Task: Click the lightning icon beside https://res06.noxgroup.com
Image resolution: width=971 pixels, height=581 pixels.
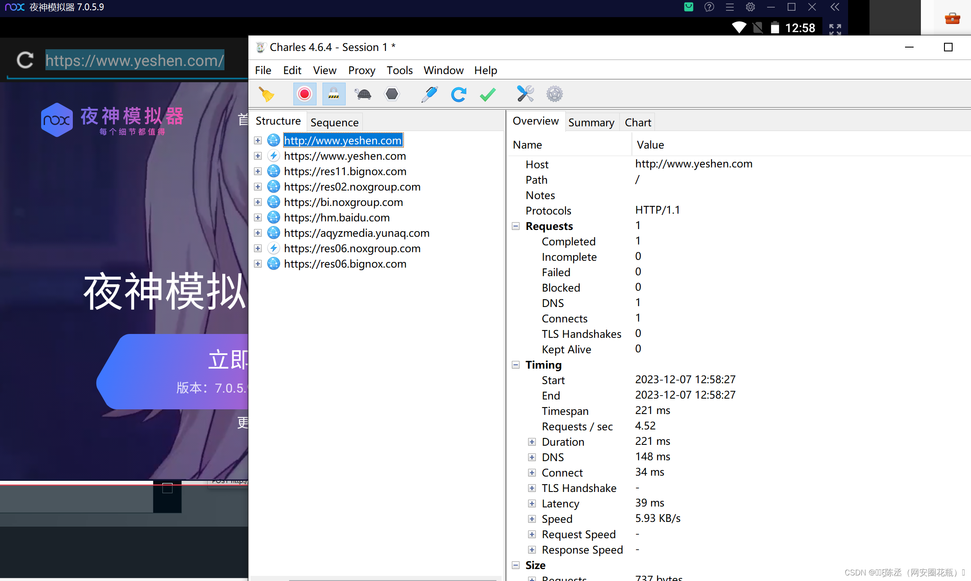Action: [274, 248]
